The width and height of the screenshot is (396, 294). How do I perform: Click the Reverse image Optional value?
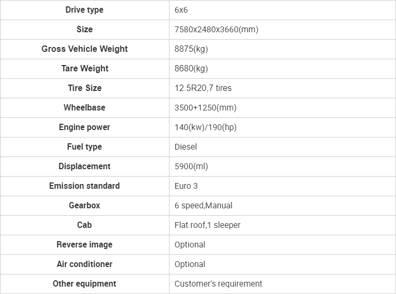click(x=190, y=245)
